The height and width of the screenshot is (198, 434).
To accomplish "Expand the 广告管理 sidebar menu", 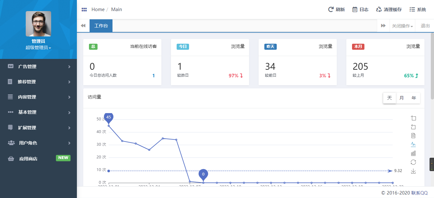I will tap(38, 67).
